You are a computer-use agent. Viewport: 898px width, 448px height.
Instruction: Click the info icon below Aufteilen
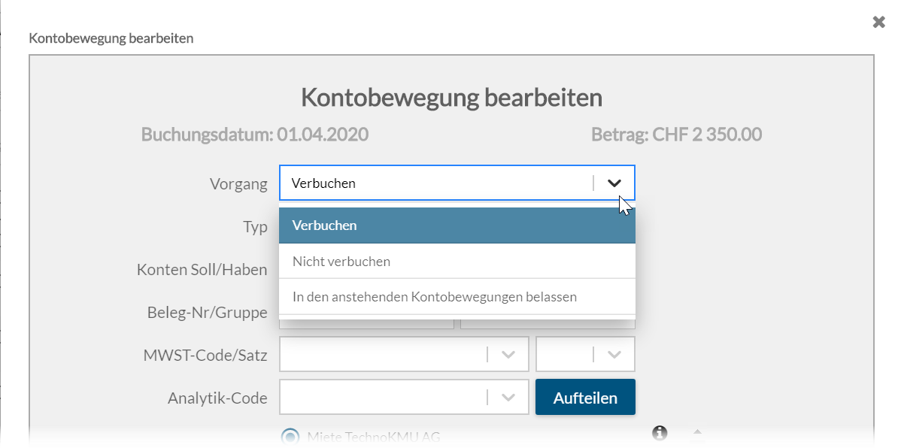click(660, 432)
